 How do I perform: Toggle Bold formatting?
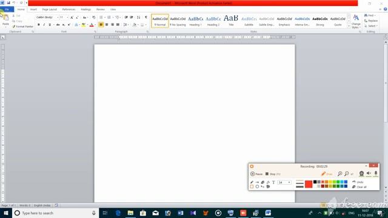39,25
